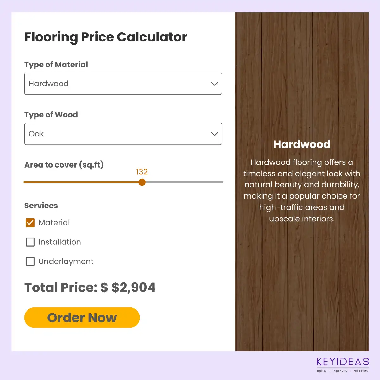Viewport: 380px width, 380px height.
Task: Click the orange filled part of area slider
Action: pyautogui.click(x=82, y=182)
